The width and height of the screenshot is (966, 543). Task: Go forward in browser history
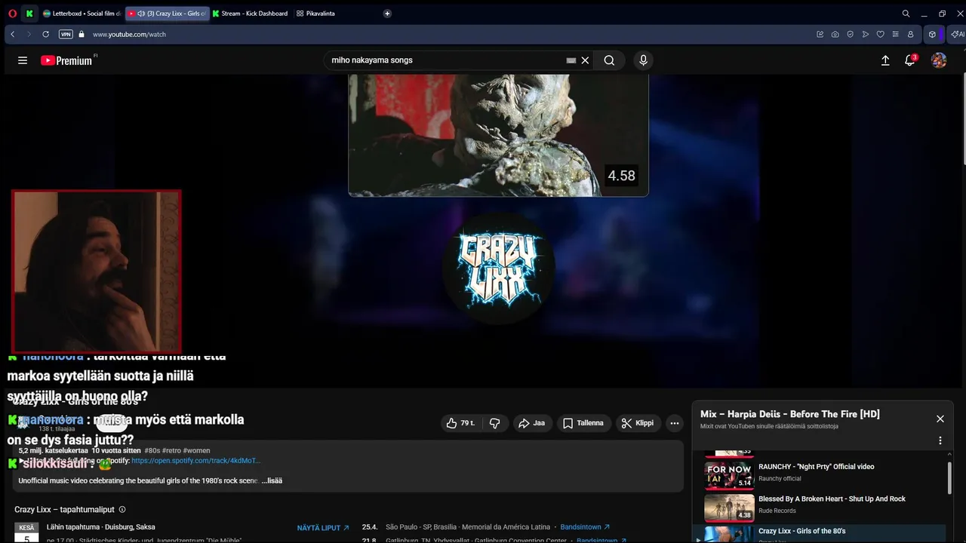pos(29,34)
